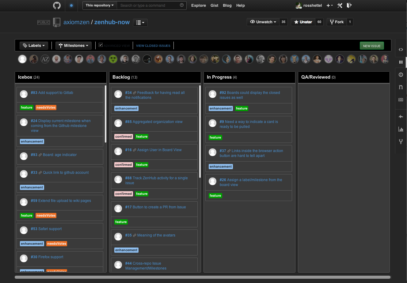
Task: Open the Wiki sidebar icon
Action: (x=401, y=100)
